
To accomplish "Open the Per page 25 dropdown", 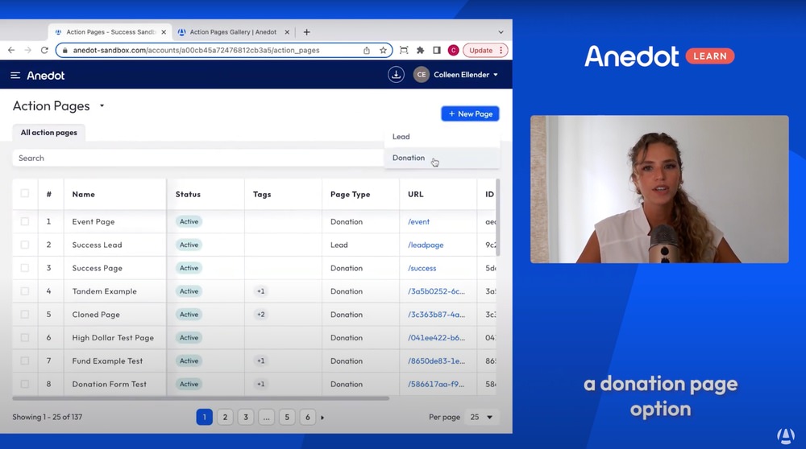I will [482, 417].
